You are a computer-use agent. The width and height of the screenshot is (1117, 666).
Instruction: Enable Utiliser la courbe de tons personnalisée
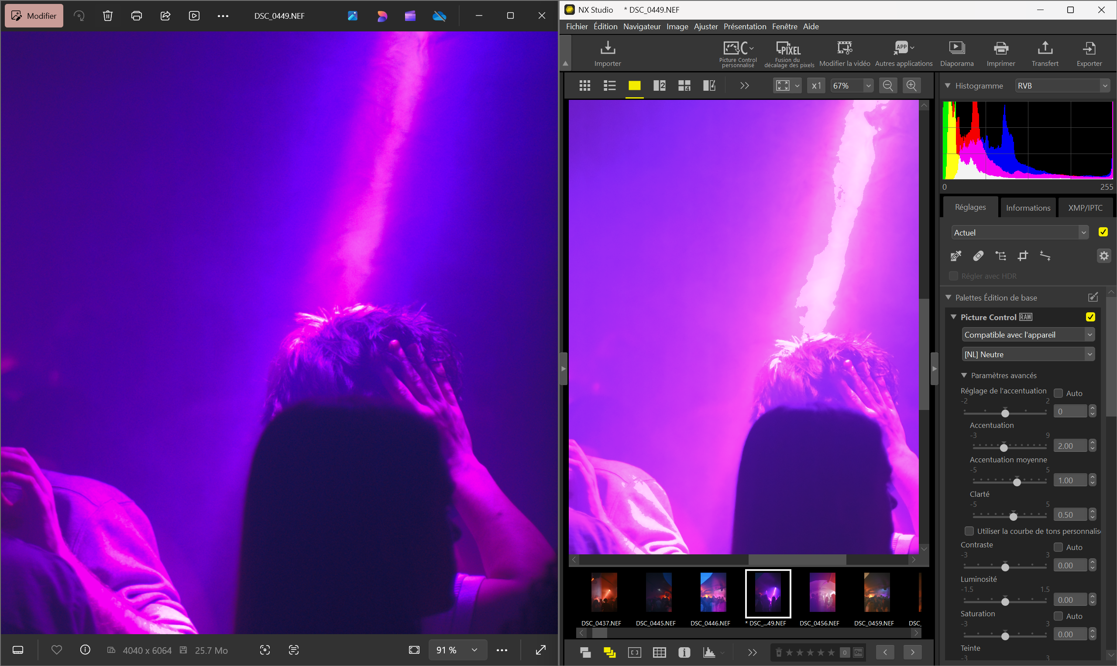pyautogui.click(x=969, y=531)
